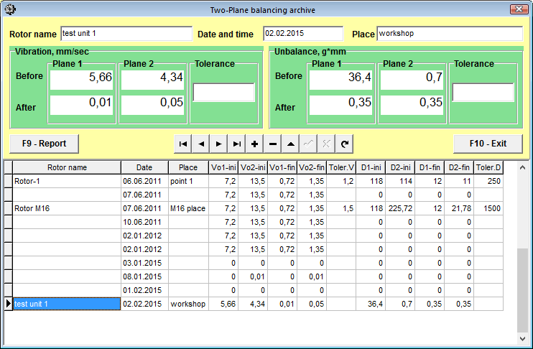Open report with F9 - Report button
The image size is (533, 349).
pyautogui.click(x=45, y=144)
